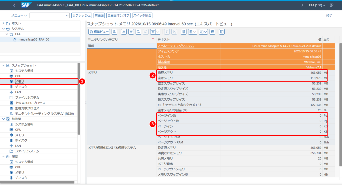Sort the table in descending order
Screen dimensions: 342x185
(131, 32)
